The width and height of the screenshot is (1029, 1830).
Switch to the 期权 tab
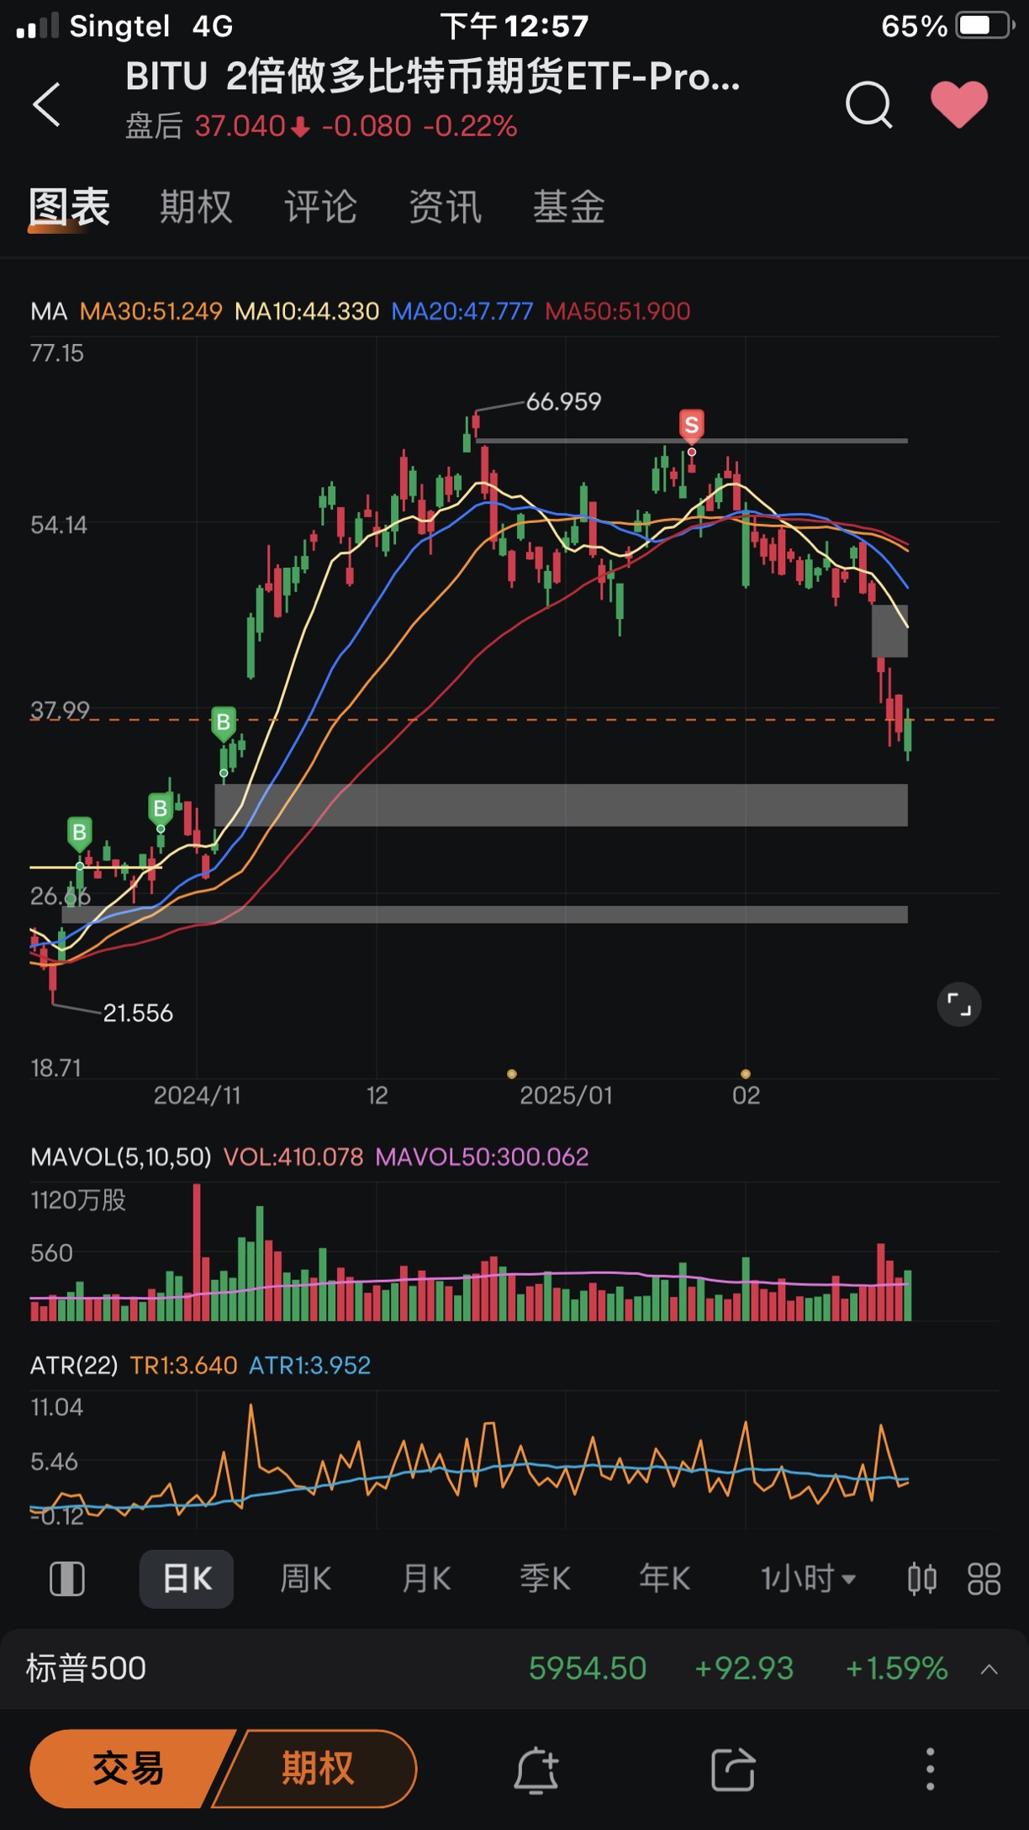(196, 207)
